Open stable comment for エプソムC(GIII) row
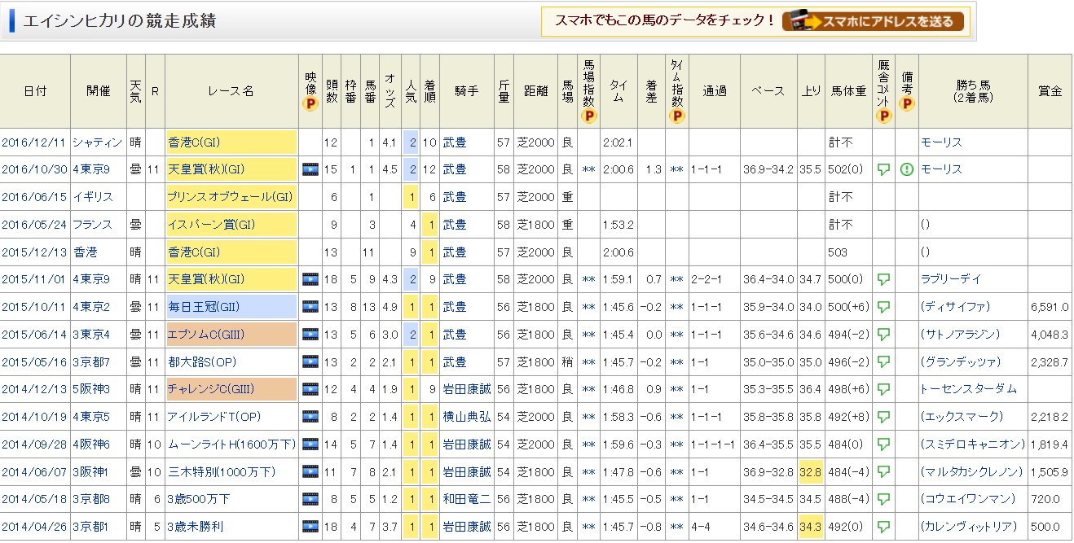The height and width of the screenshot is (543, 1074). (883, 335)
